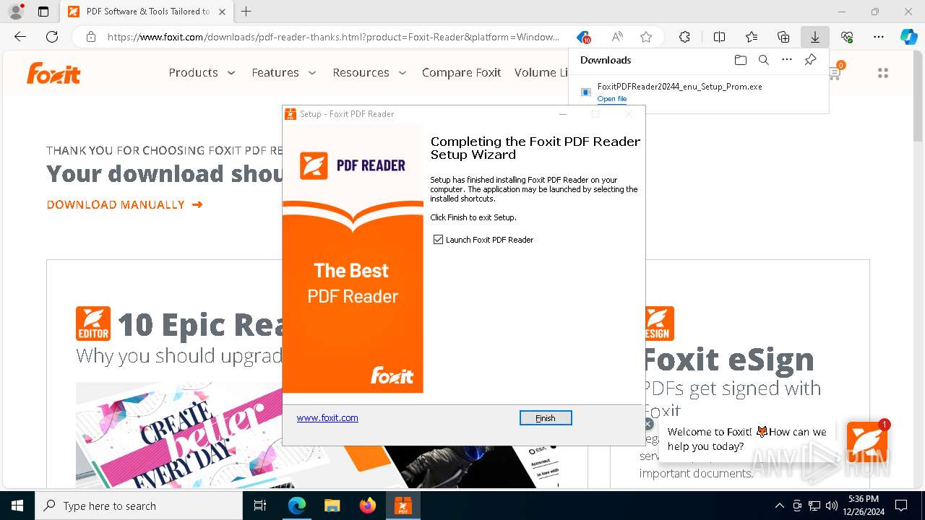
Task: Close the PDF Software & Tools tab
Action: click(x=222, y=12)
